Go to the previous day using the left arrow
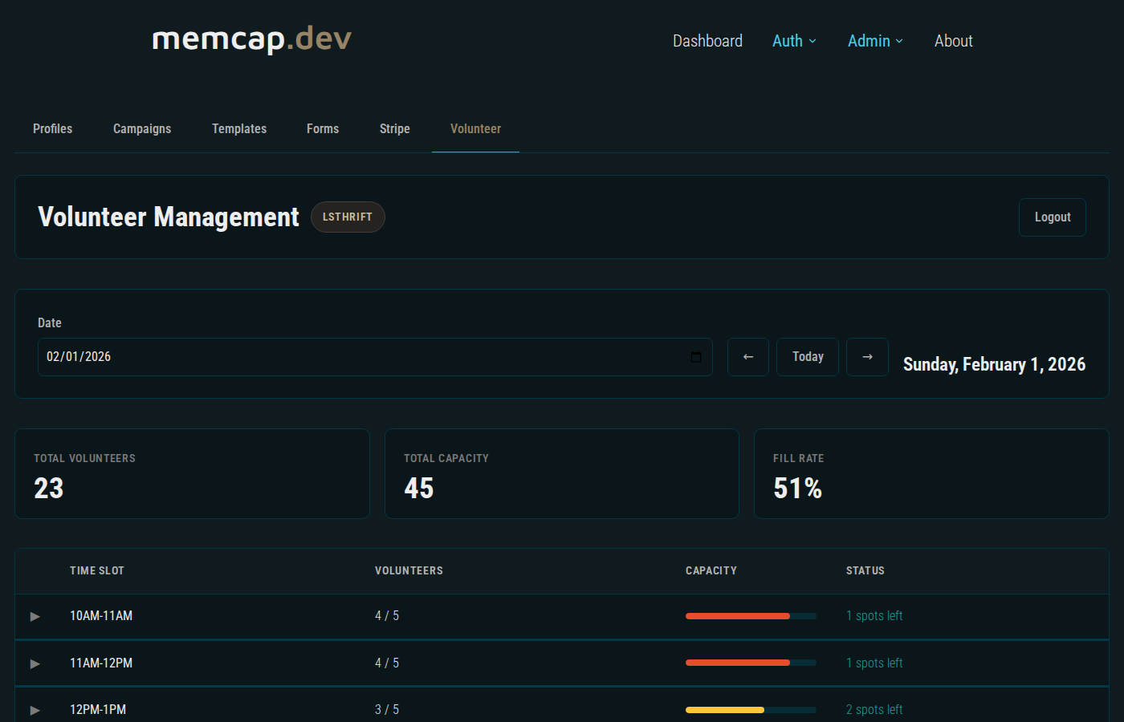1124x722 pixels. click(x=747, y=356)
